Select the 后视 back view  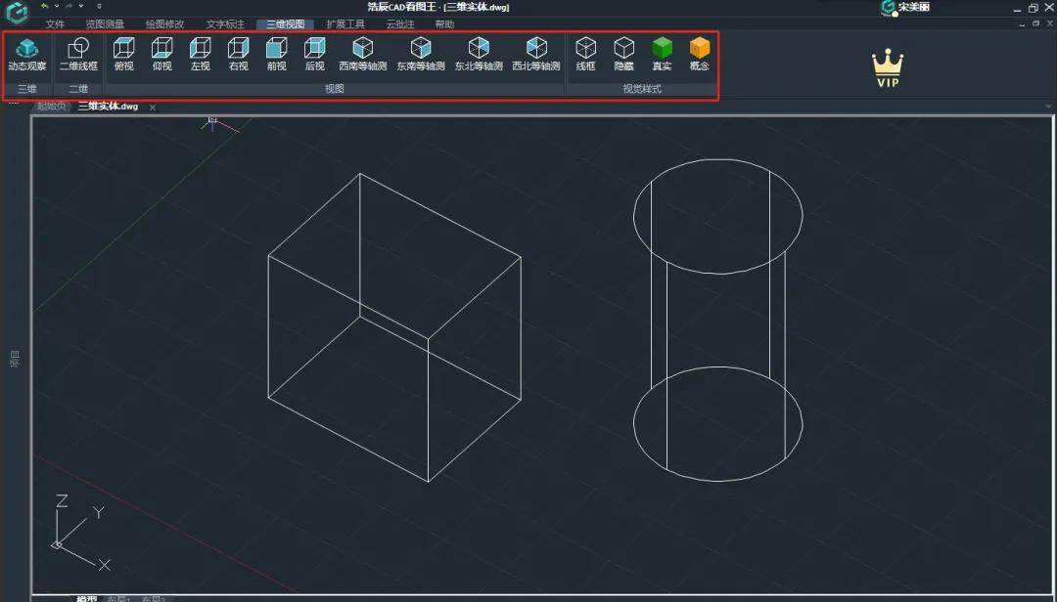[315, 55]
